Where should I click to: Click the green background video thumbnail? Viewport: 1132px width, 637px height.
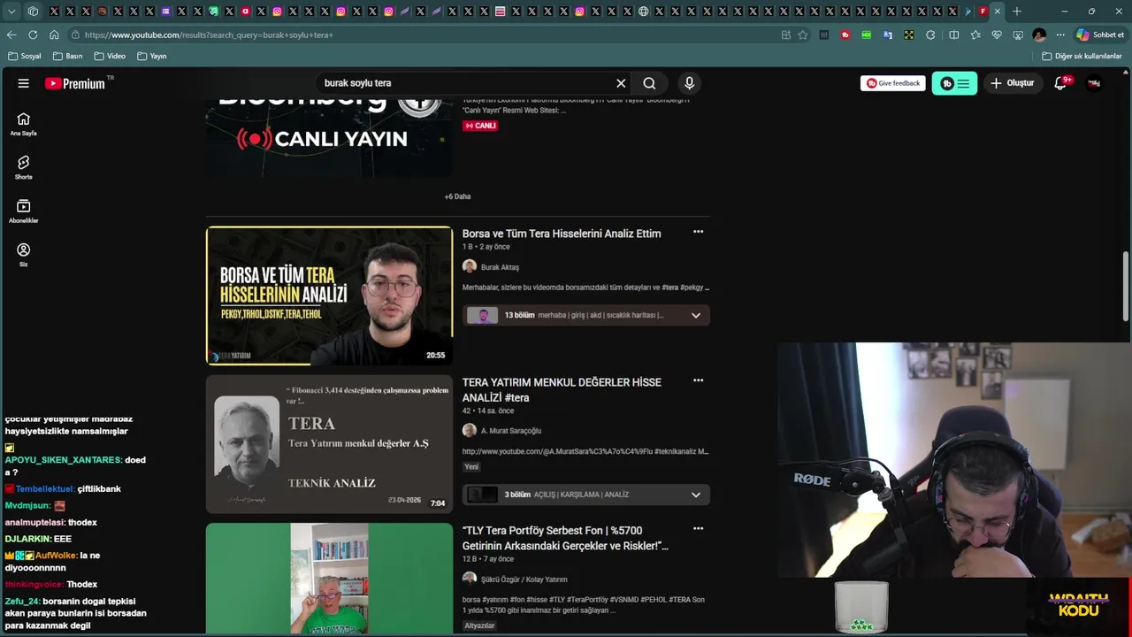[329, 579]
